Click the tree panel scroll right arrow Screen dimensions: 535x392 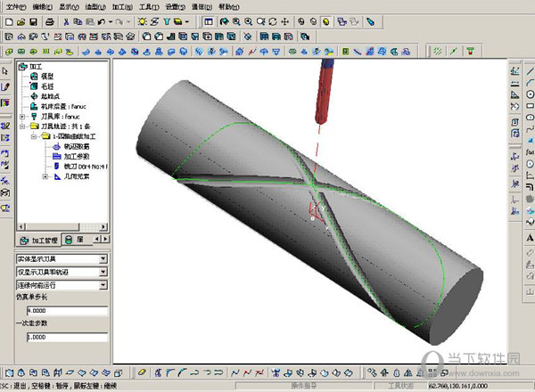coord(104,226)
